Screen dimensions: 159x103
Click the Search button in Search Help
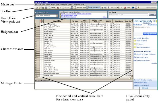pyautogui.click(x=152, y=15)
